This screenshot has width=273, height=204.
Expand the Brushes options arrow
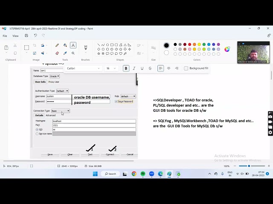[x=85, y=53]
